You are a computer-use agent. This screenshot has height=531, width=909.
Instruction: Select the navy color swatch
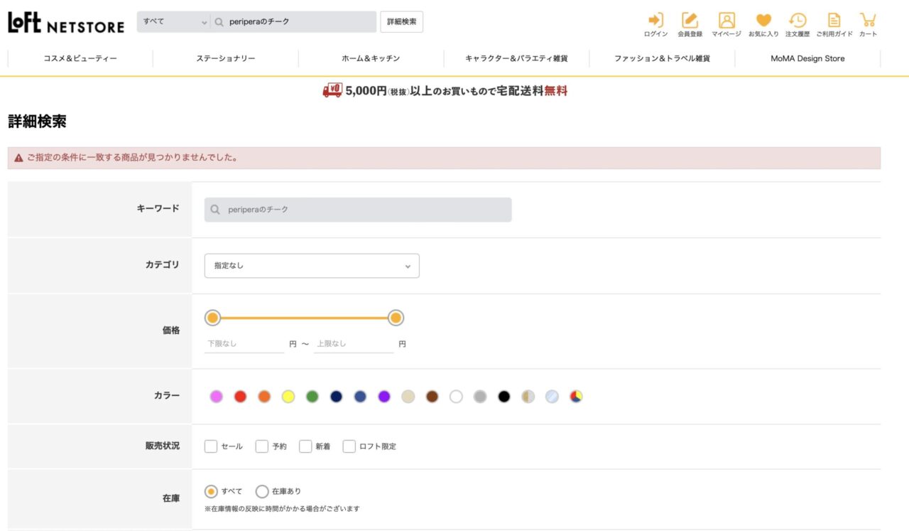pos(337,397)
